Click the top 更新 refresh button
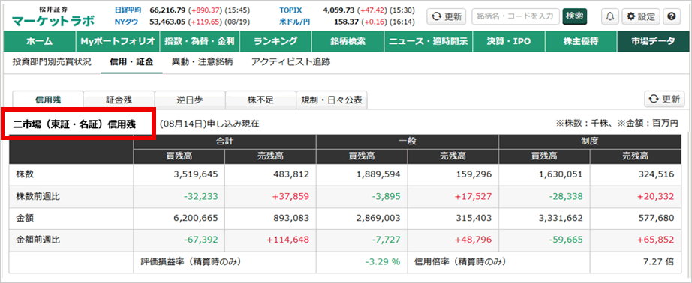 tap(446, 16)
